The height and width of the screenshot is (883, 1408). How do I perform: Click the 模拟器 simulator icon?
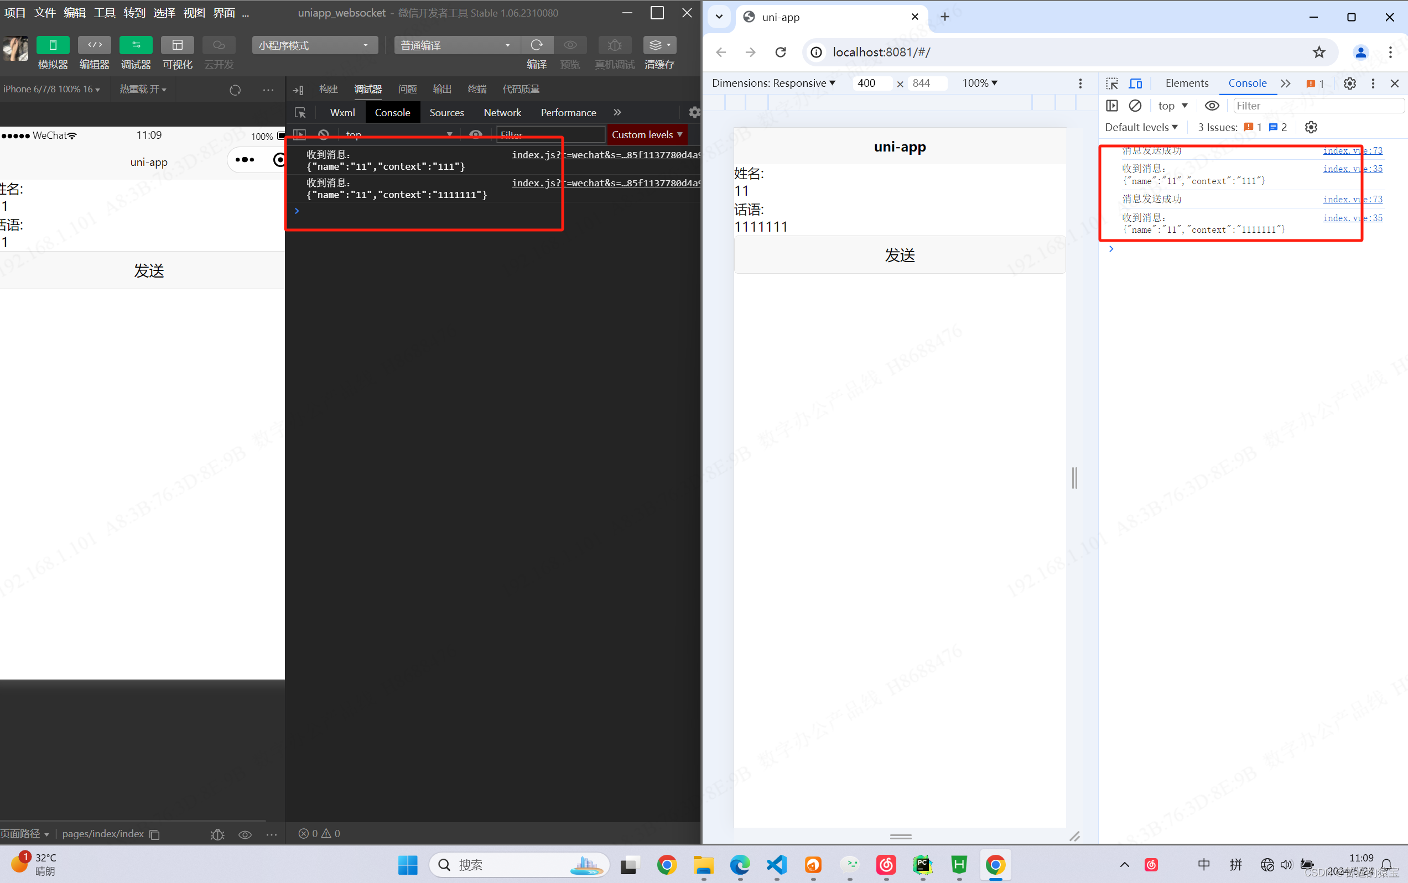[x=53, y=45]
